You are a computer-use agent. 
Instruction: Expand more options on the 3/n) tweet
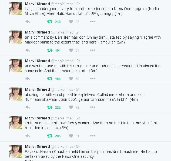pyautogui.click(x=93, y=79)
